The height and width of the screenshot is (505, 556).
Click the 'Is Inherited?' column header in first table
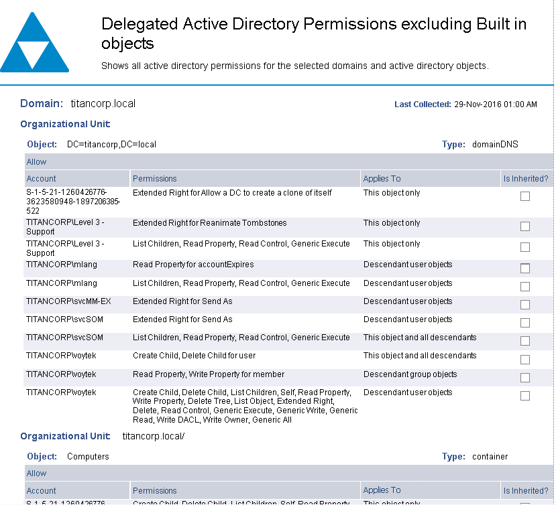[526, 179]
